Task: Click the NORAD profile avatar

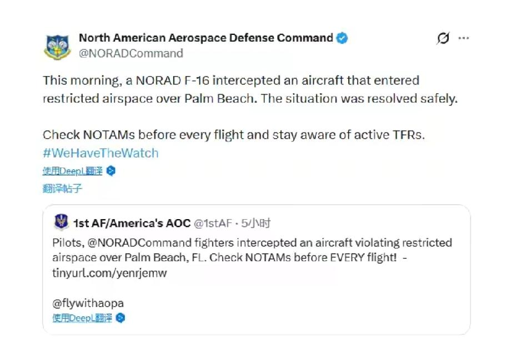Action: [x=58, y=46]
